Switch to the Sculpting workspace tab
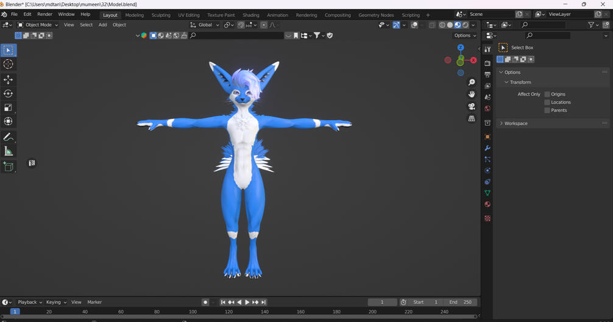The image size is (613, 322). tap(161, 15)
